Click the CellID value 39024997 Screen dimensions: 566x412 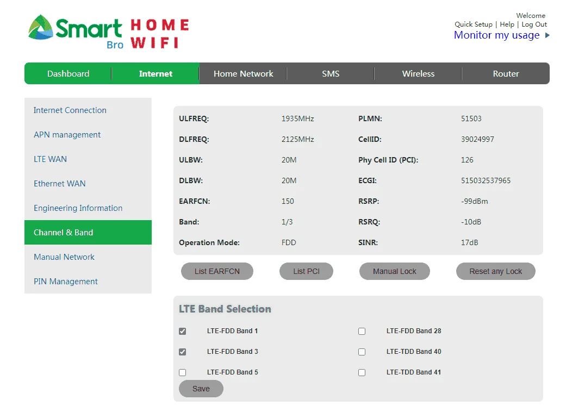[x=477, y=139]
